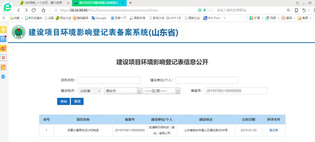Click the 环评文件 column header
315x142 pixels.
point(274,120)
